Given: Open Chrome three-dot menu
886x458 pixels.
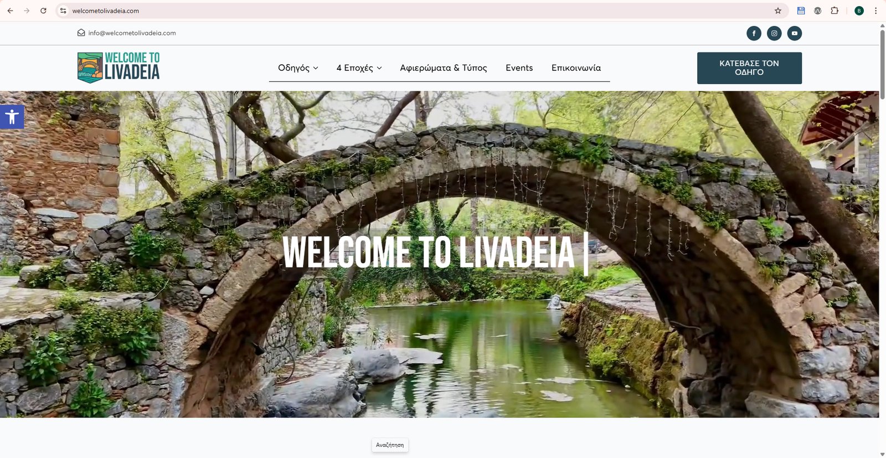Looking at the screenshot, I should coord(875,11).
